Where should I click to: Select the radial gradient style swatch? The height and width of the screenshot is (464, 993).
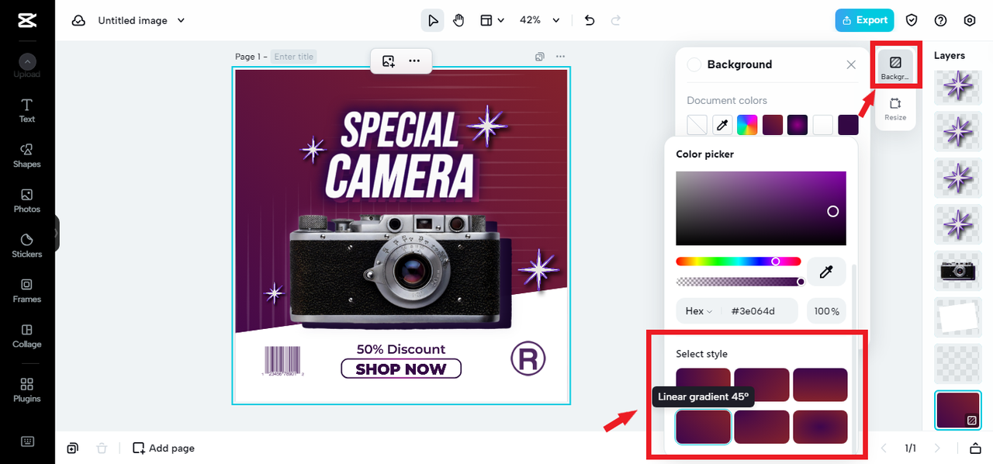coord(820,427)
